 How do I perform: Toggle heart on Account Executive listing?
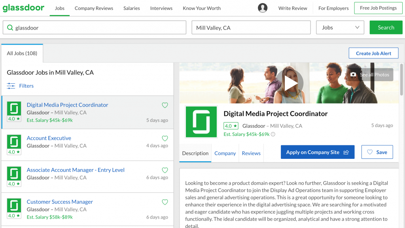165,138
